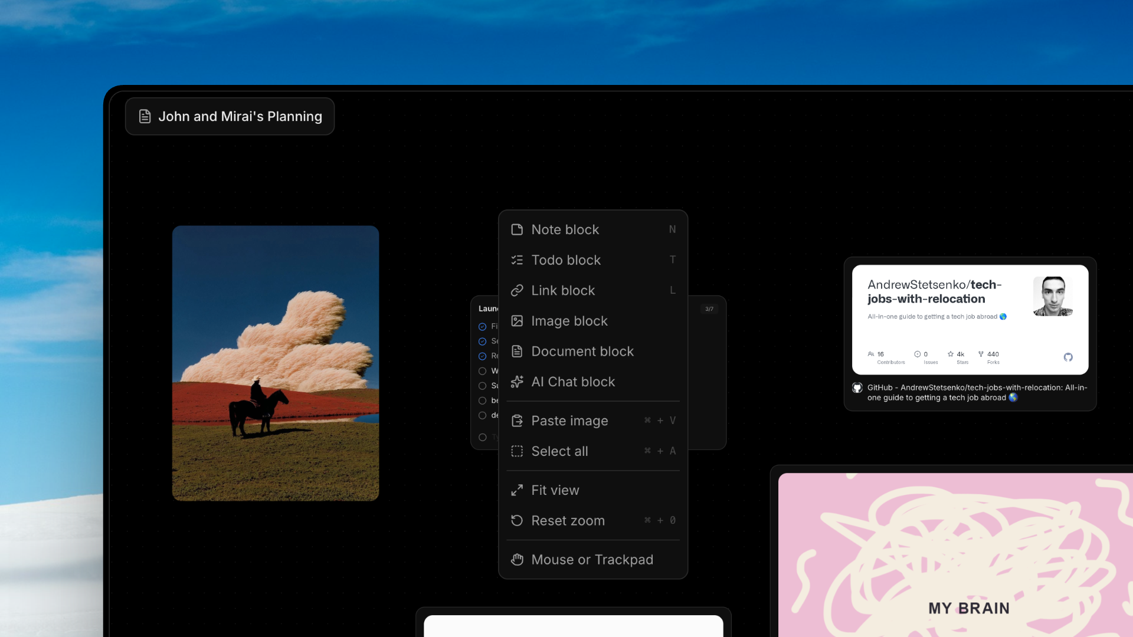Viewport: 1133px width, 637px height.
Task: Uncheck the first completed todo in the Launch list
Action: (x=482, y=326)
